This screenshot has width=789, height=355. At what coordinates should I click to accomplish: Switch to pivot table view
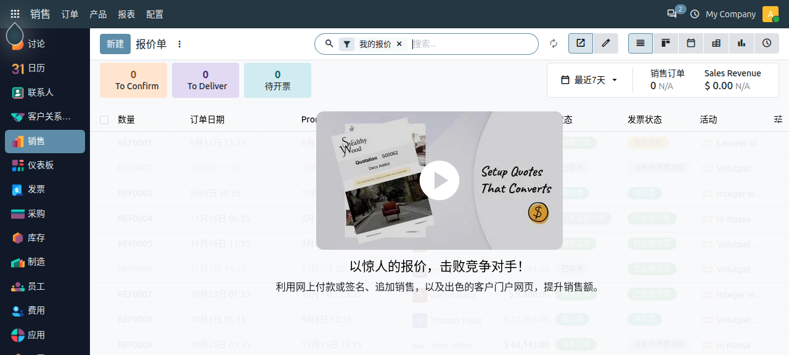pos(716,44)
